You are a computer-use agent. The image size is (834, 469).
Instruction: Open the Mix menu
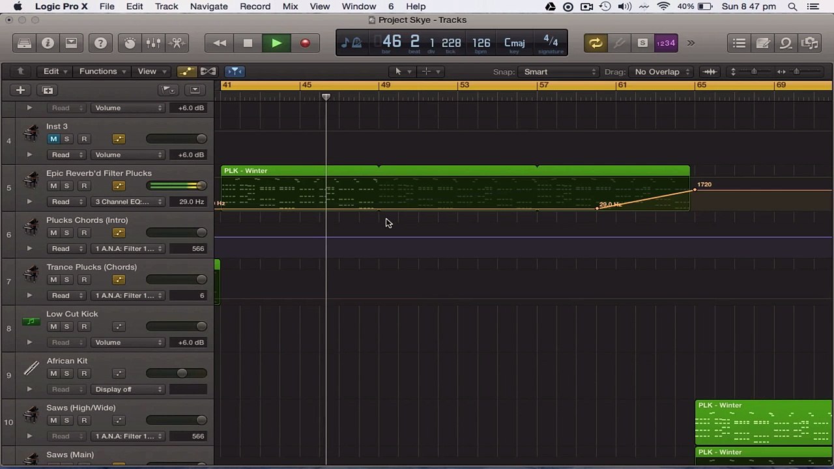[290, 7]
